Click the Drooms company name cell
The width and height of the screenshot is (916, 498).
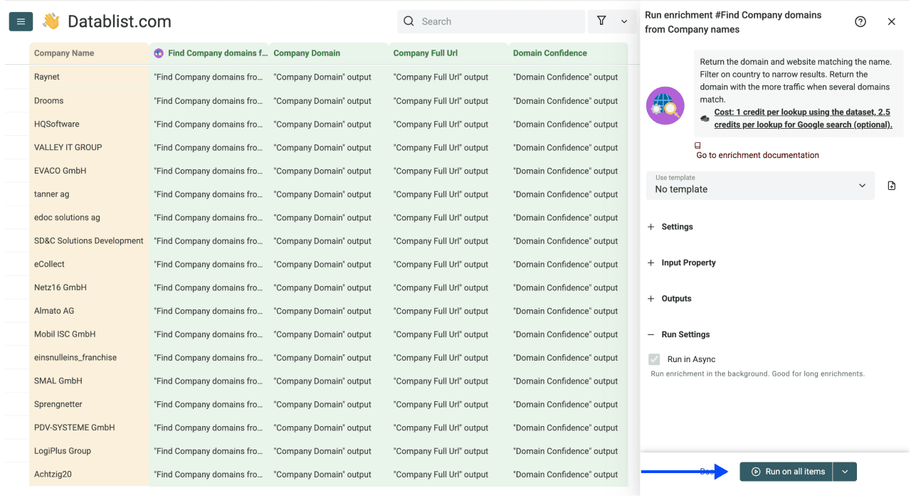point(90,100)
